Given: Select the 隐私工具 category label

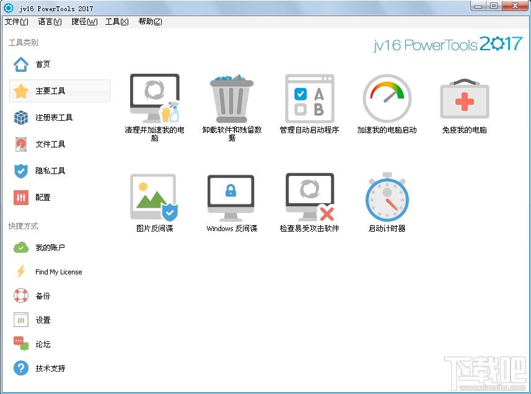Looking at the screenshot, I should point(50,170).
